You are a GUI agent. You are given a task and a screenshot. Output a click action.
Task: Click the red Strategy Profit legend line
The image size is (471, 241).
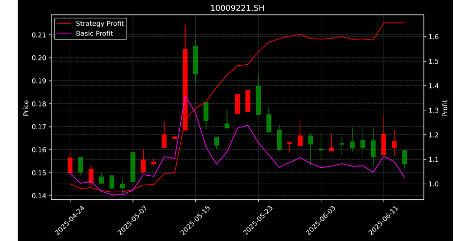pos(64,24)
